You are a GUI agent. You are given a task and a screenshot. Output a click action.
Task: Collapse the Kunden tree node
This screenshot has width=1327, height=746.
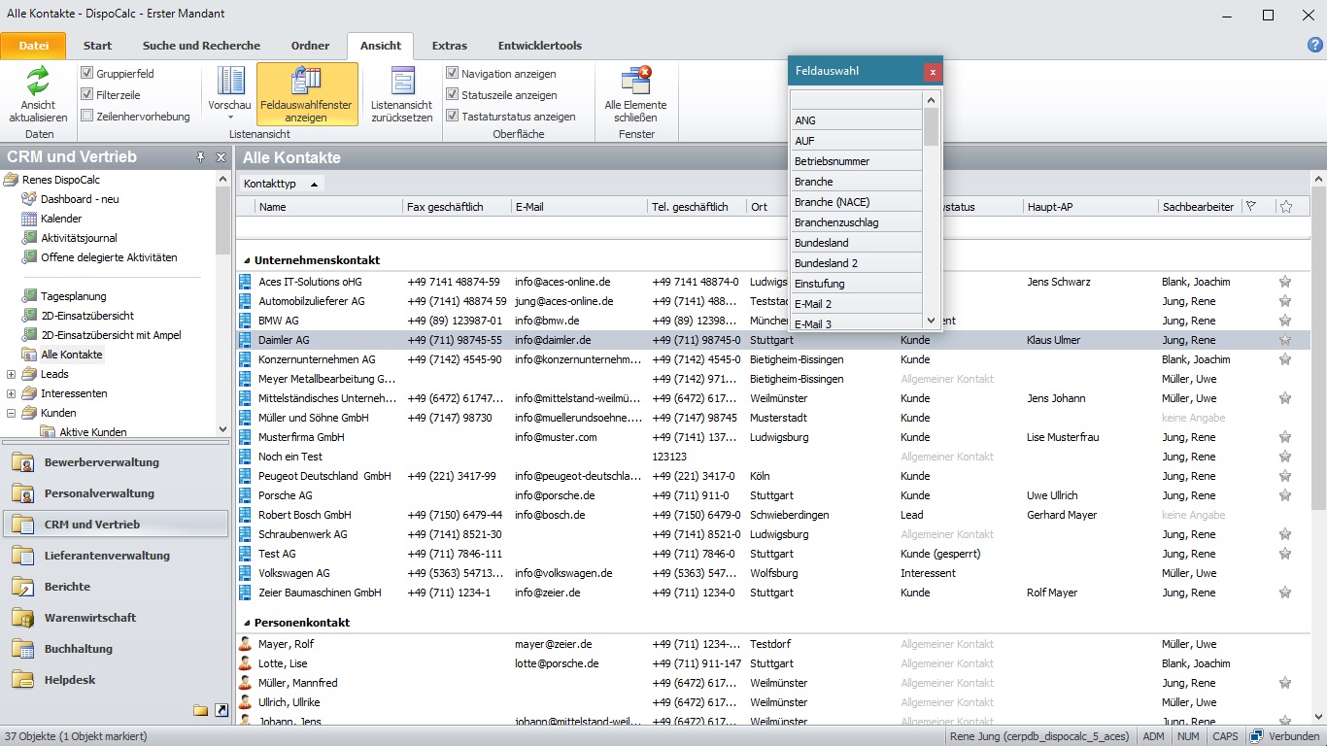12,413
